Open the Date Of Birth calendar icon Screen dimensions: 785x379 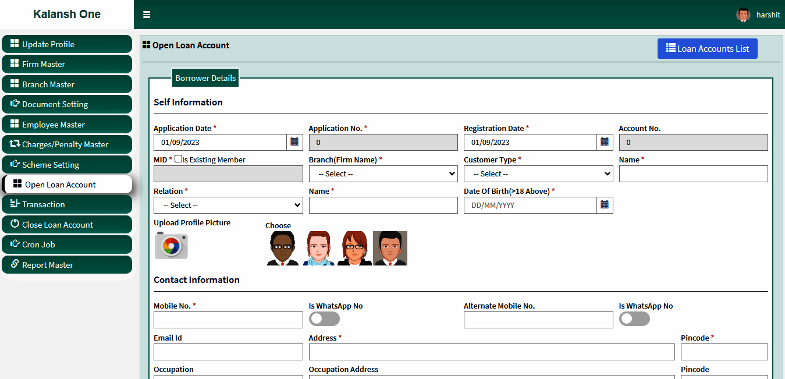coord(605,205)
